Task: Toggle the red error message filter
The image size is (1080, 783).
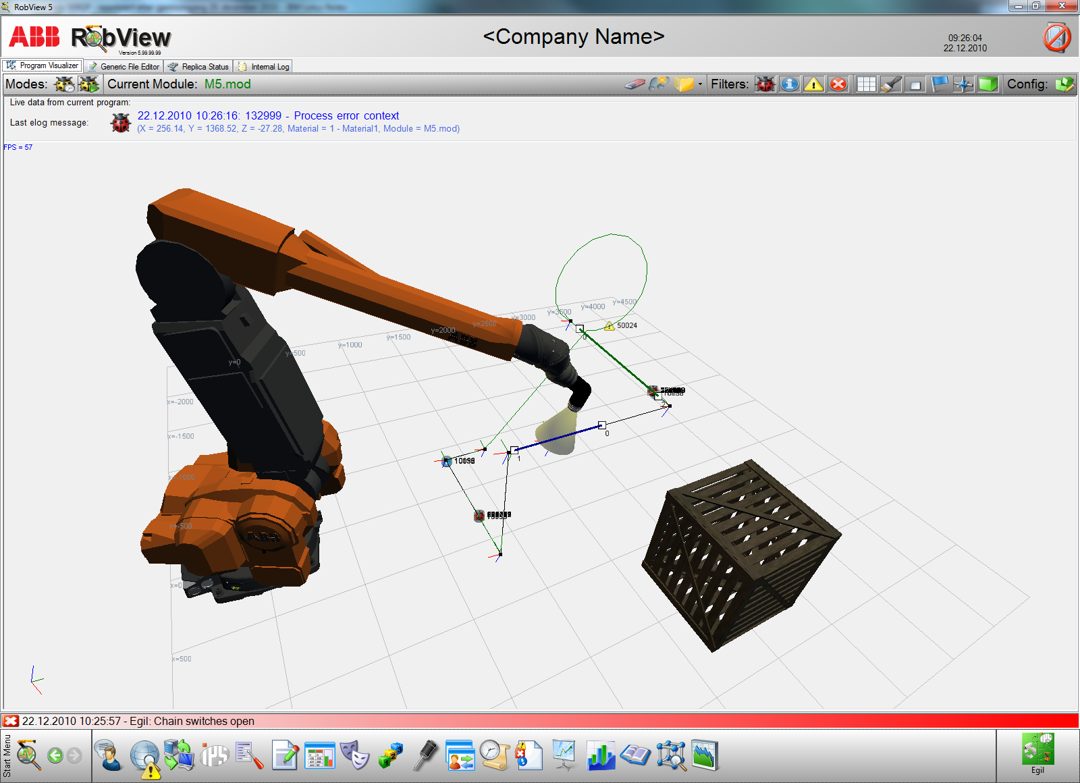Action: [838, 84]
